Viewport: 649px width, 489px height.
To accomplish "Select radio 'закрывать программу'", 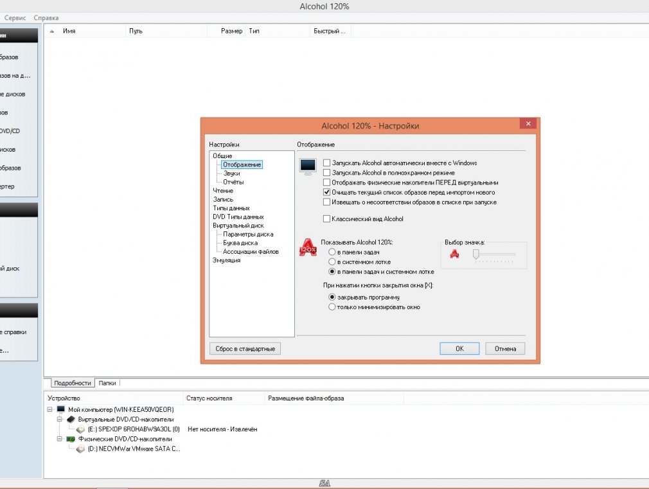I will coord(332,298).
